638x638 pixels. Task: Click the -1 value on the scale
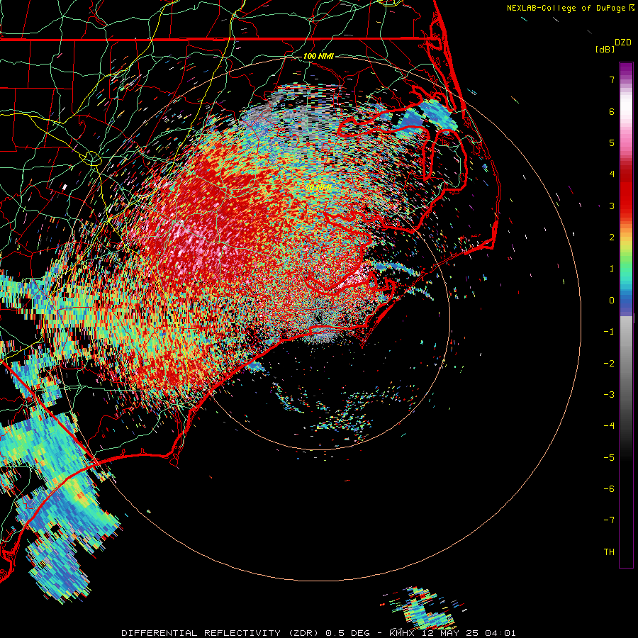pyautogui.click(x=609, y=332)
